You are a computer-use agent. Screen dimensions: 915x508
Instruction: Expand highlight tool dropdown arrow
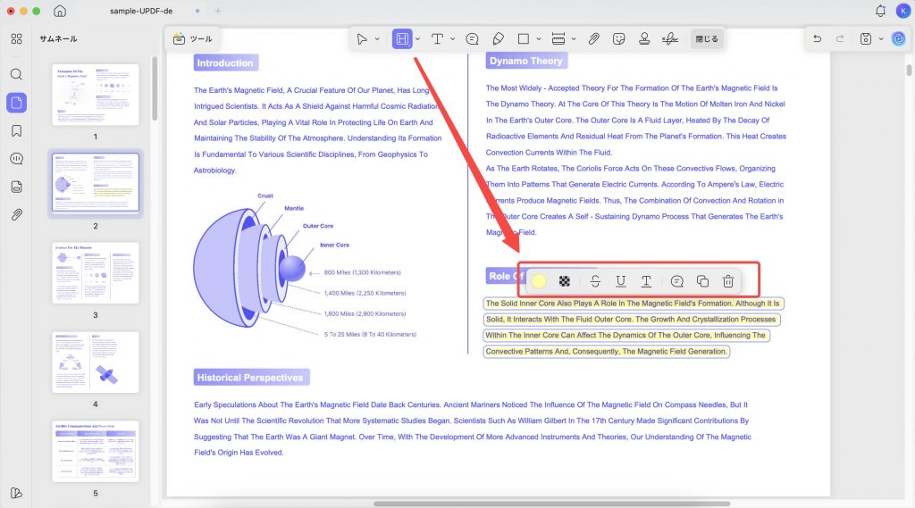pos(417,39)
